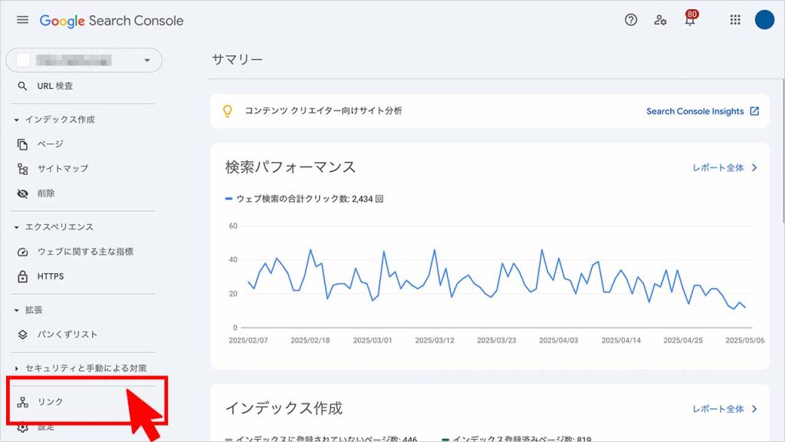The image size is (785, 442).
Task: Open the Search Console Insights link
Action: tap(695, 111)
